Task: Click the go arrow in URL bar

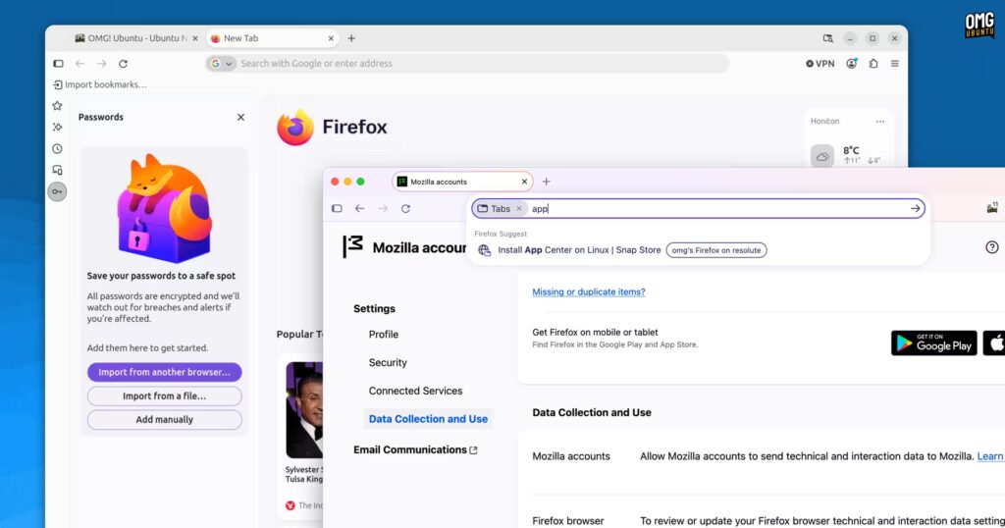Action: tap(915, 209)
